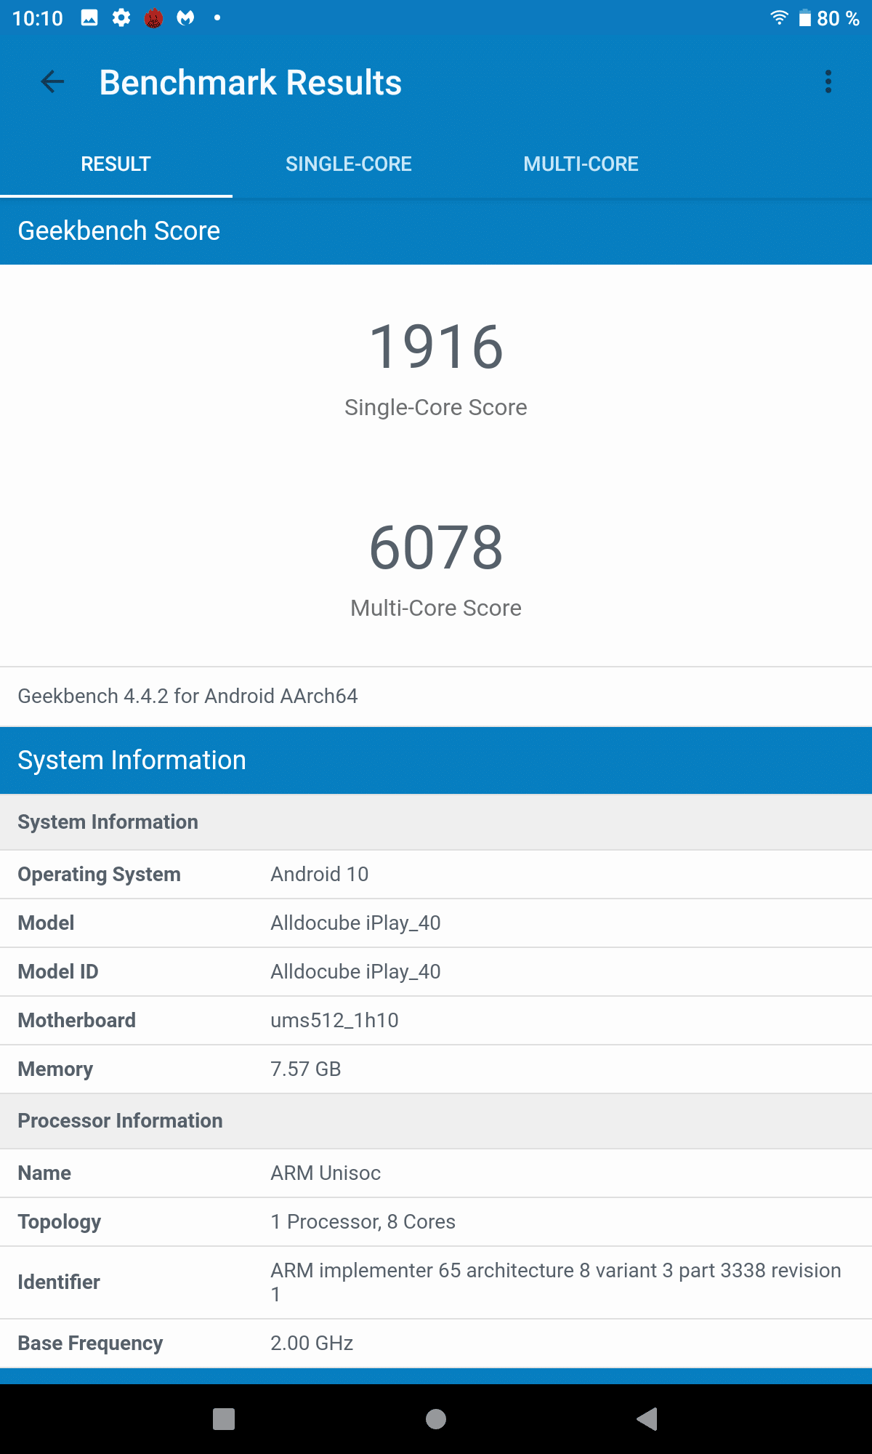The image size is (872, 1454).
Task: Select the Motherboard label
Action: pos(76,1021)
